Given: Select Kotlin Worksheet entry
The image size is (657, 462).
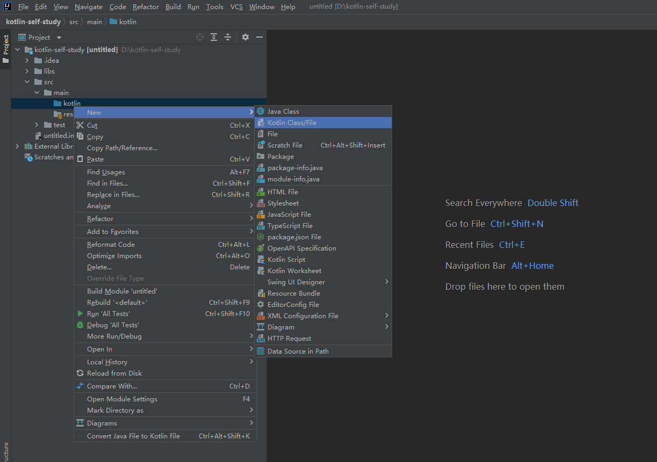Looking at the screenshot, I should tap(323, 271).
